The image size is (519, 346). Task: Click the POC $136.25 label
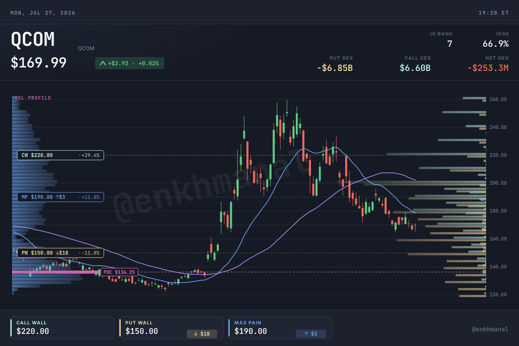[x=119, y=272]
